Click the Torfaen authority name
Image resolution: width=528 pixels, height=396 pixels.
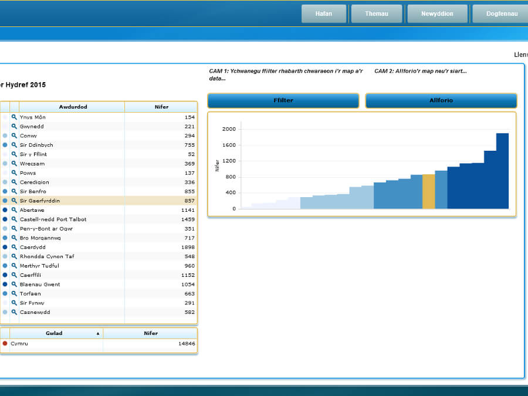tap(31, 294)
